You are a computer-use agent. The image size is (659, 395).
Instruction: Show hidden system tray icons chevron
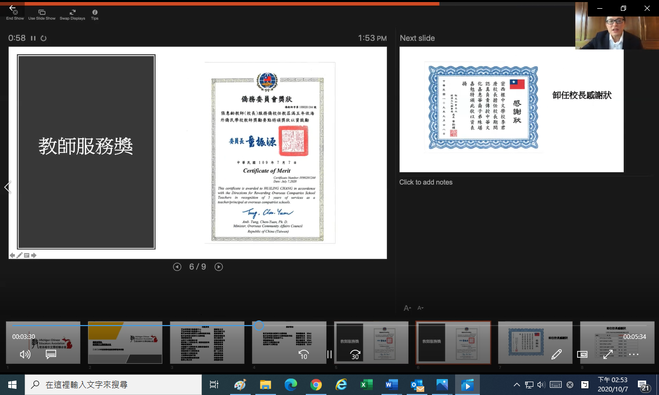tap(517, 385)
